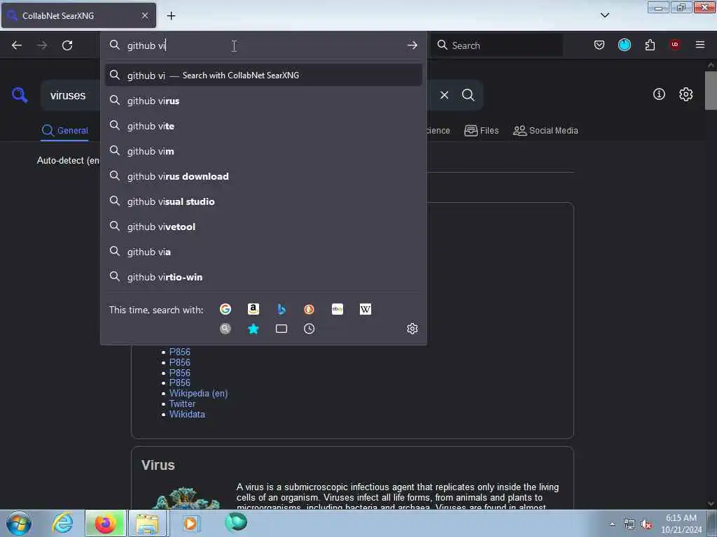Image resolution: width=717 pixels, height=537 pixels.
Task: Search bookmarks with the star icon
Action: click(x=253, y=329)
